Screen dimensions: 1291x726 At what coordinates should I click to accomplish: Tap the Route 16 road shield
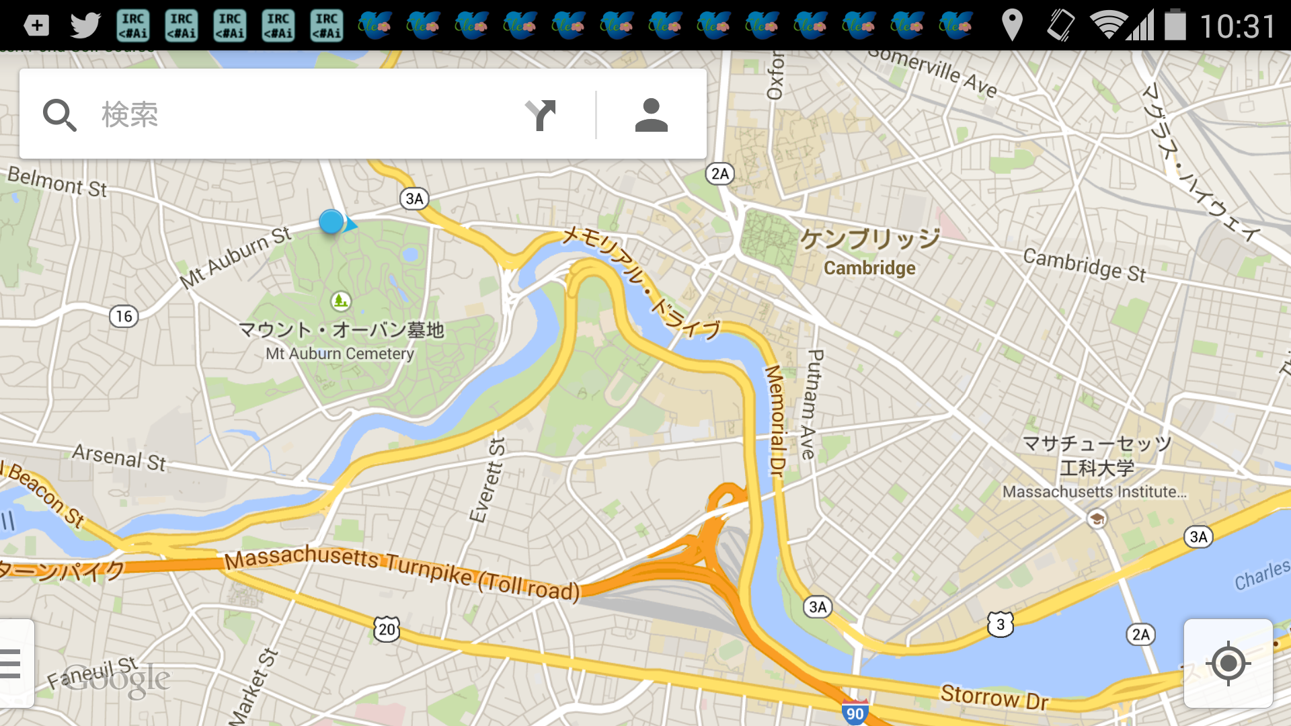124,316
